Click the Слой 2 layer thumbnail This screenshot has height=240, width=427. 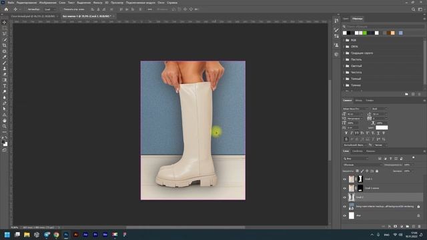[352, 197]
